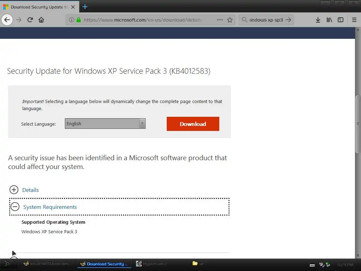Click the network tray icon

click(x=328, y=265)
